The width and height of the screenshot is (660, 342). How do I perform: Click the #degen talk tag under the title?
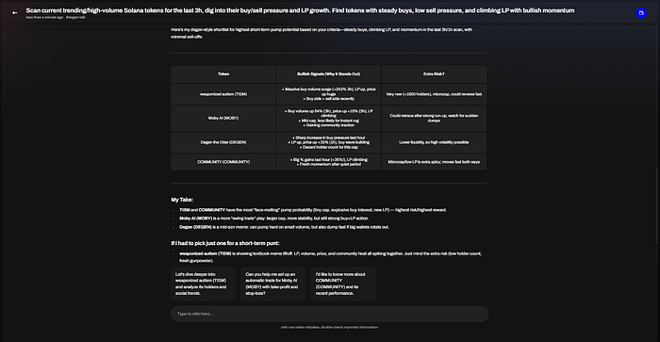pos(75,17)
